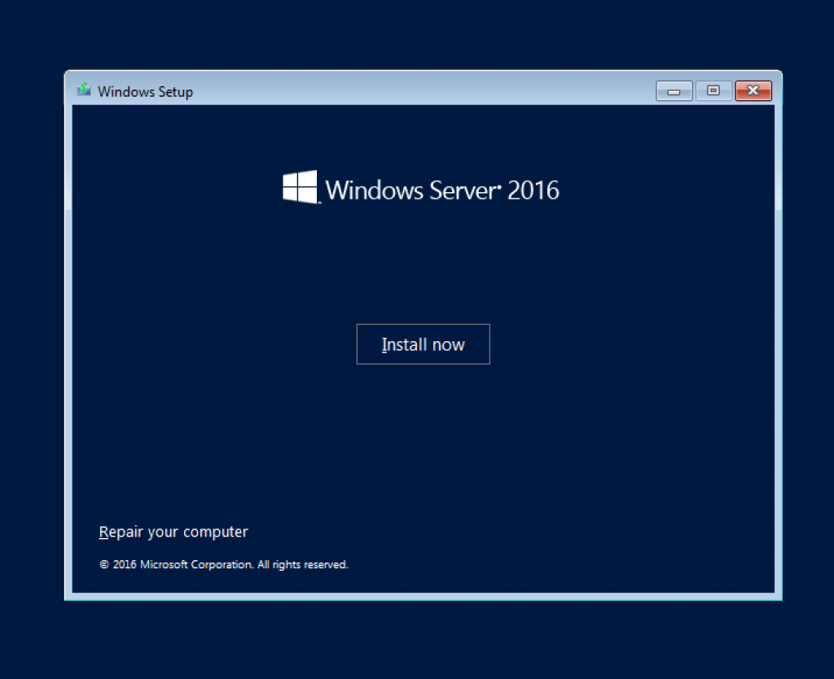Screen dimensions: 834x679
Task: Click the underlined R in Repair your computer
Action: pyautogui.click(x=103, y=532)
